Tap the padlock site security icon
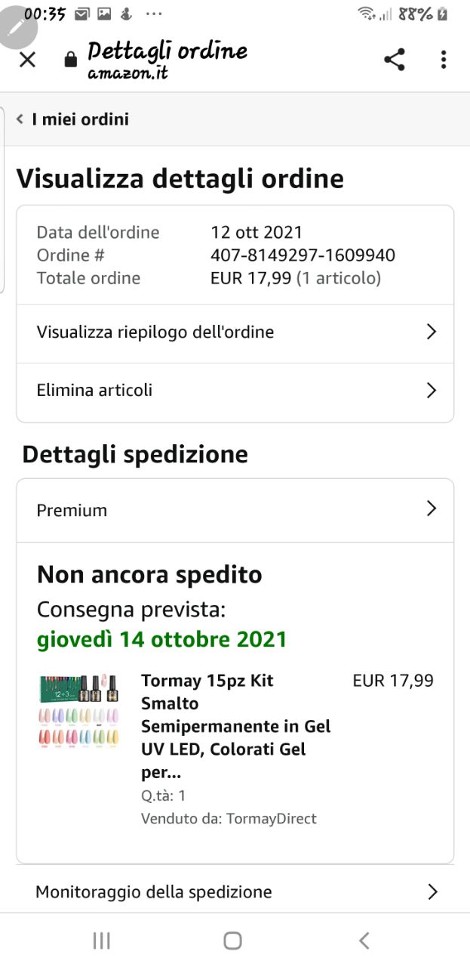The width and height of the screenshot is (470, 967). point(70,60)
